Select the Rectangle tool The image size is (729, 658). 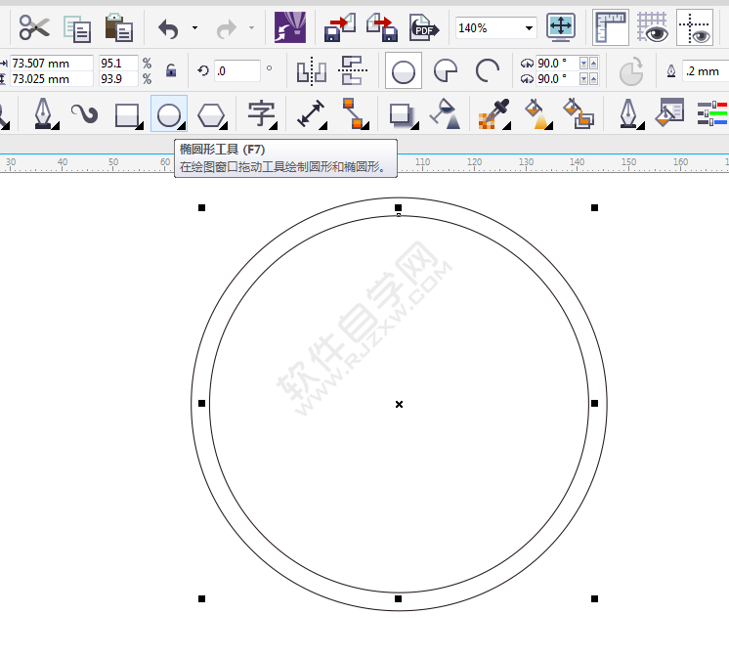128,114
